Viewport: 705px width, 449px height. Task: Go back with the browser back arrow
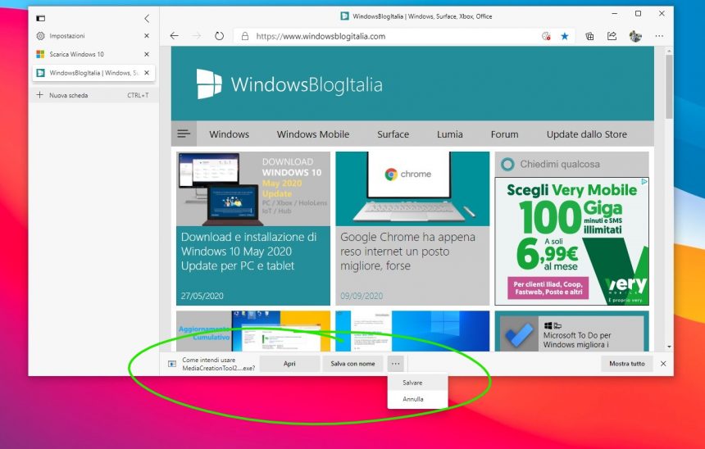click(x=175, y=36)
